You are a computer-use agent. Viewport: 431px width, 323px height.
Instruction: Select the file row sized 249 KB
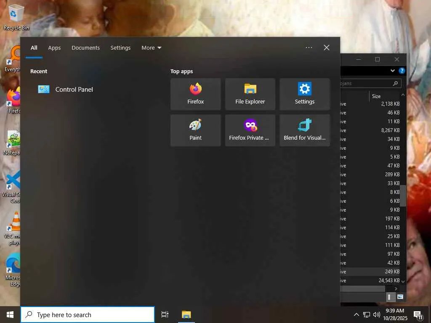coord(370,272)
